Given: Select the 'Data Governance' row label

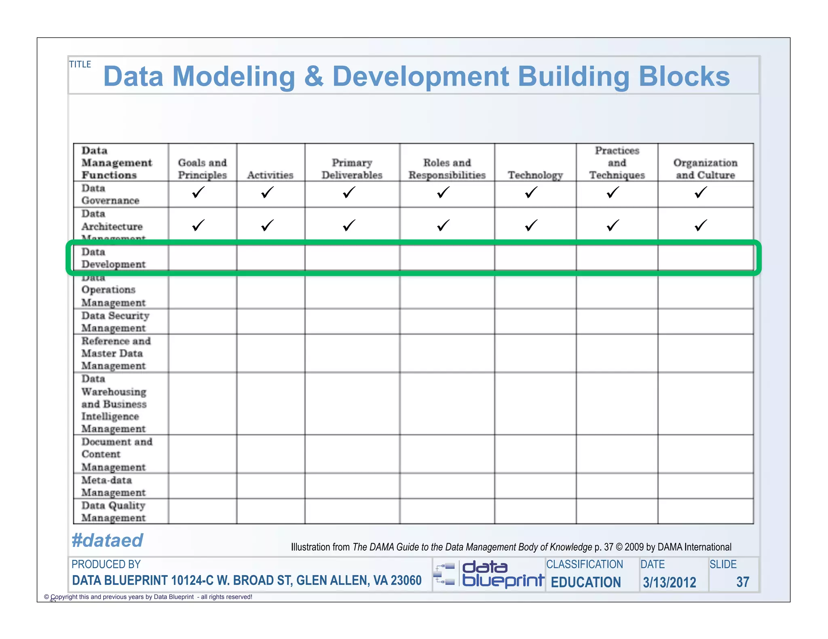Looking at the screenshot, I should [110, 194].
